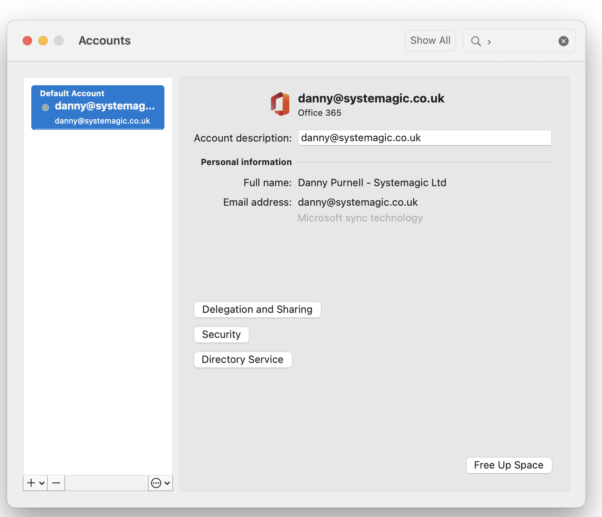602x517 pixels.
Task: Click the Personal information section heading
Action: click(246, 162)
